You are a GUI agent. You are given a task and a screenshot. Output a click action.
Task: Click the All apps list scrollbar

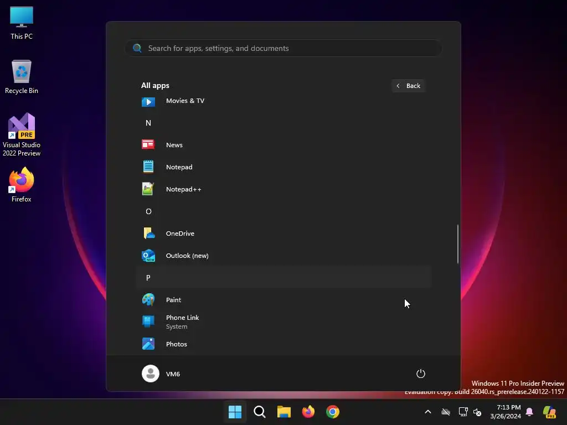(x=458, y=244)
